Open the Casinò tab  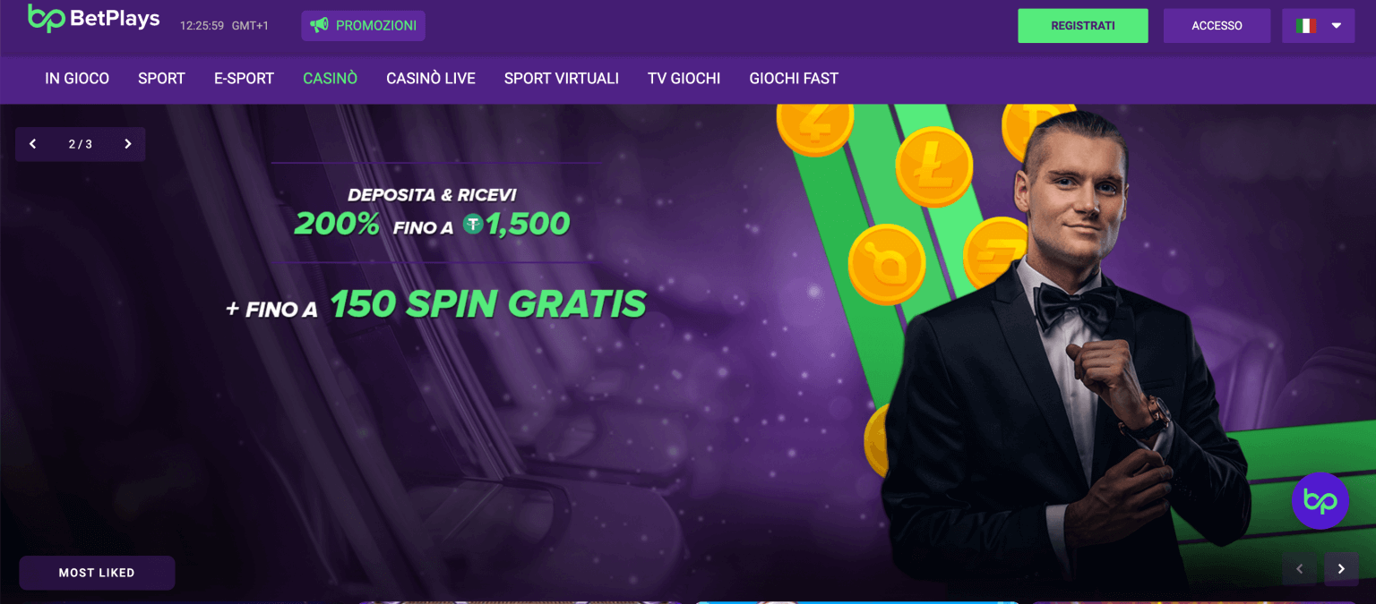click(x=330, y=79)
